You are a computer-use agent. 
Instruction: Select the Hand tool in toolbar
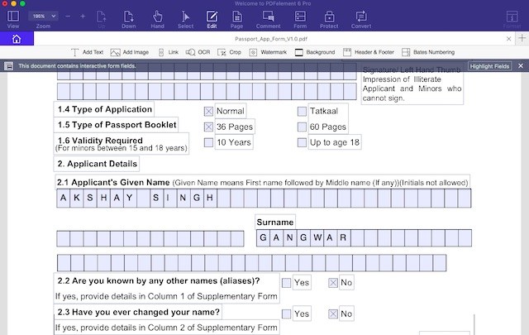coord(157,18)
